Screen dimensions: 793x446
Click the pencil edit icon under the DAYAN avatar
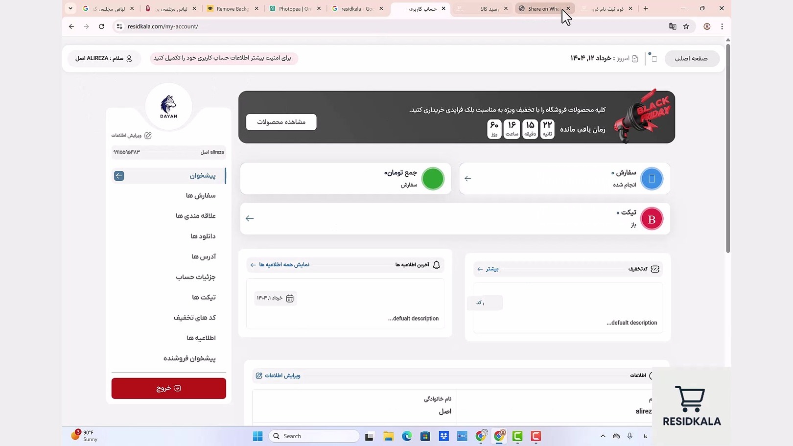coord(148,136)
